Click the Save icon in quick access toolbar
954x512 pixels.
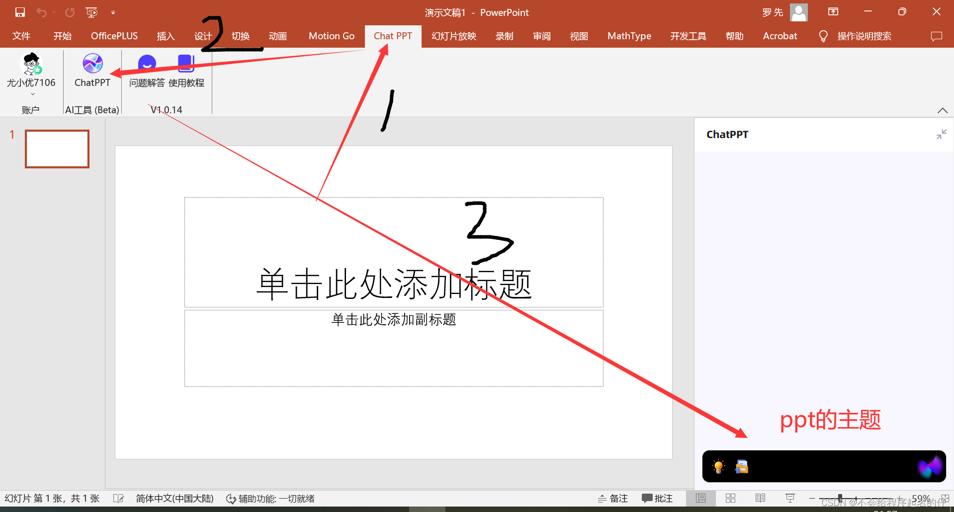pyautogui.click(x=19, y=12)
